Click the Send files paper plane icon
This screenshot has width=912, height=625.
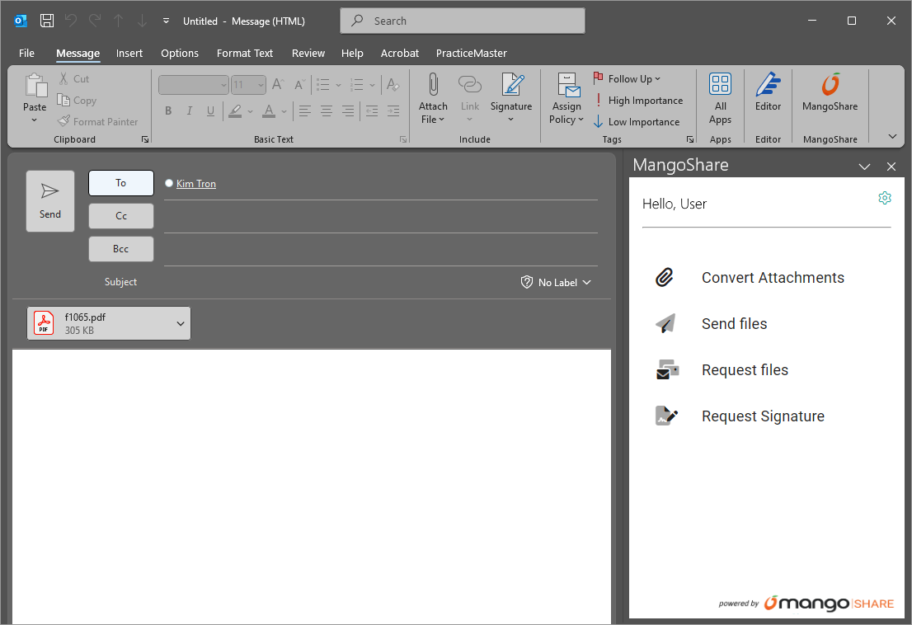[x=665, y=324]
